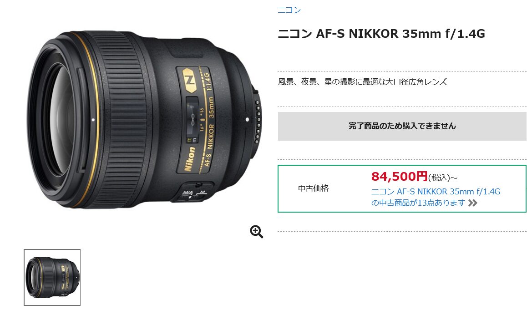Click the gold N badge on lens image
Screen dimensions: 527x310
click(190, 80)
